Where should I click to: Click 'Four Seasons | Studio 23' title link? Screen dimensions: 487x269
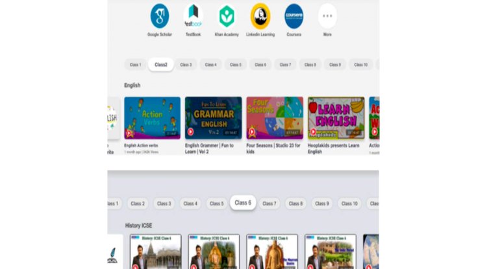coord(273,146)
